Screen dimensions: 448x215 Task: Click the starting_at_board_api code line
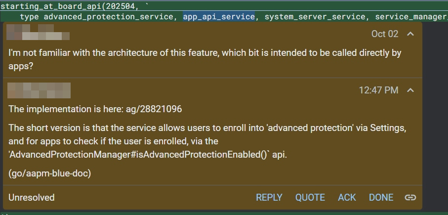click(x=74, y=6)
